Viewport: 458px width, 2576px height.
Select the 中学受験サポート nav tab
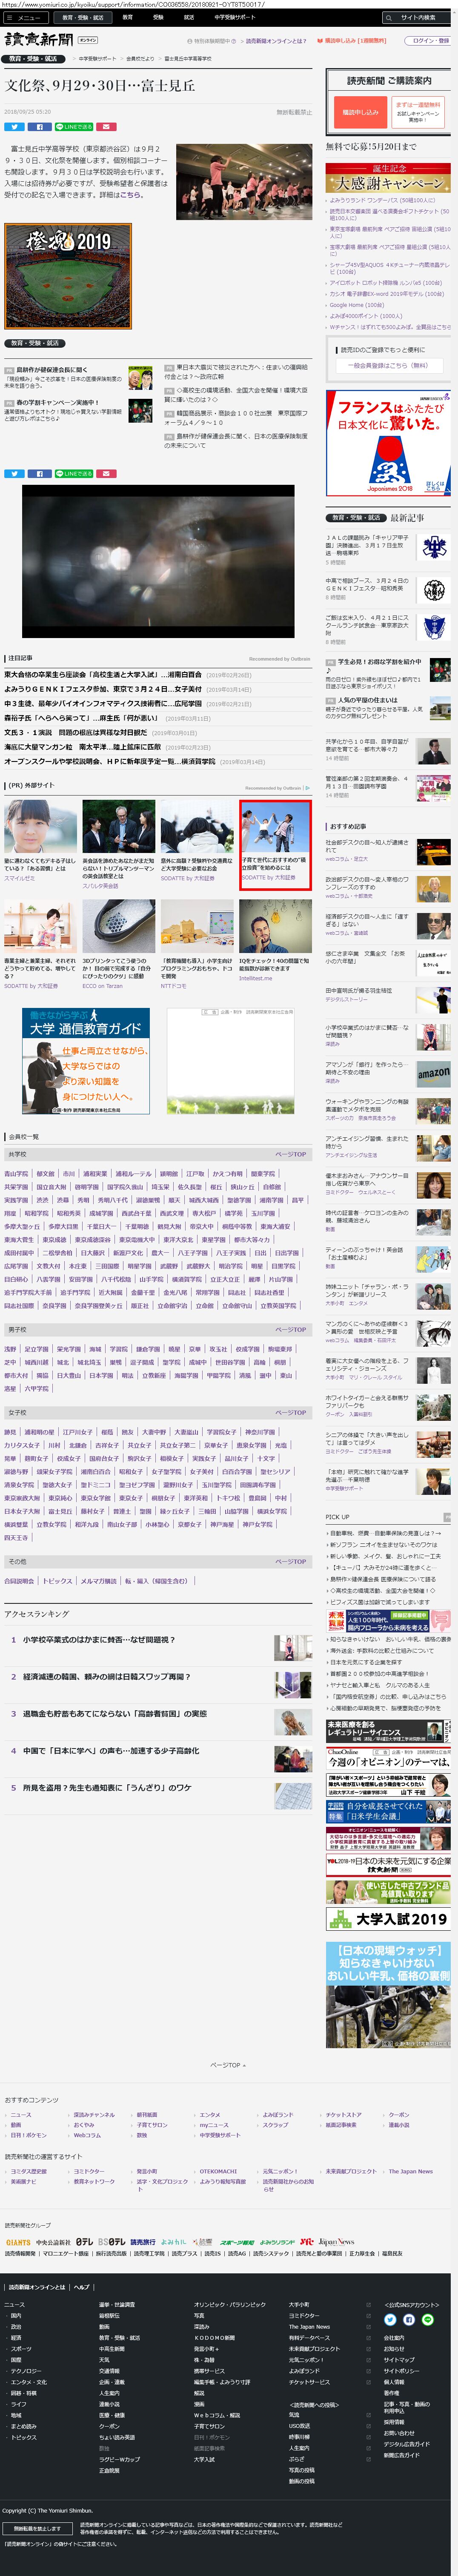(234, 17)
